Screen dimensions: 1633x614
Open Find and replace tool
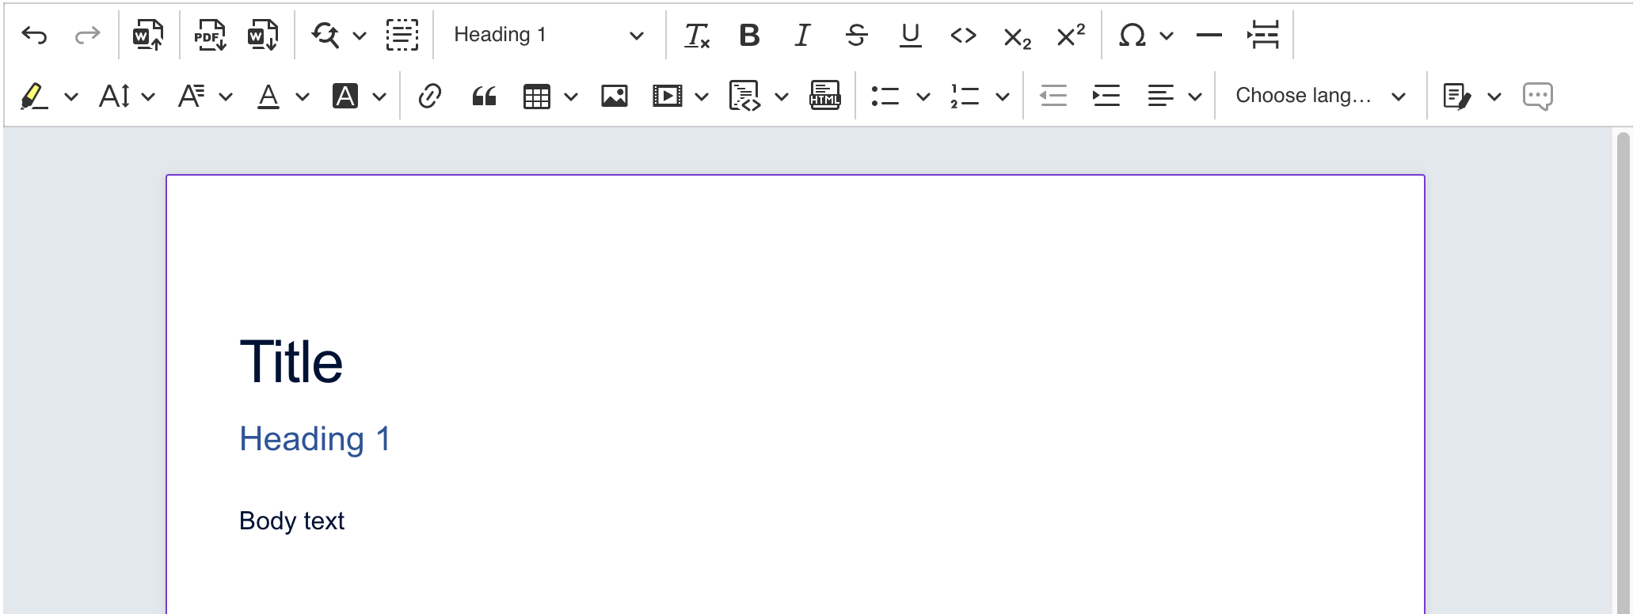(x=325, y=35)
